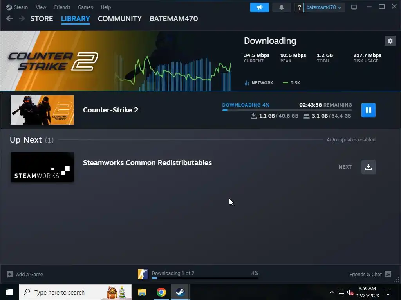Click the plus icon beside Add a Game
401x300 pixels.
10,274
